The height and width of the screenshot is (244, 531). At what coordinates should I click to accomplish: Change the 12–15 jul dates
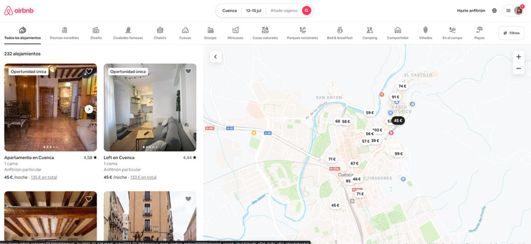pos(254,10)
